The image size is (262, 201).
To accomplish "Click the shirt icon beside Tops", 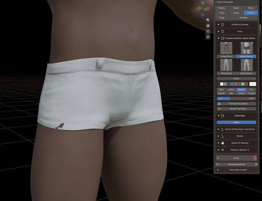I will [x=222, y=31].
